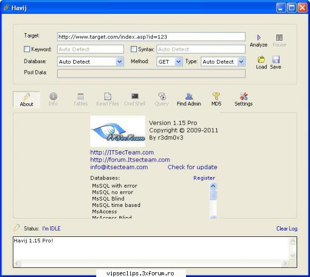The width and height of the screenshot is (310, 277).
Task: Select 'MsAccess' list entry
Action: click(x=104, y=212)
